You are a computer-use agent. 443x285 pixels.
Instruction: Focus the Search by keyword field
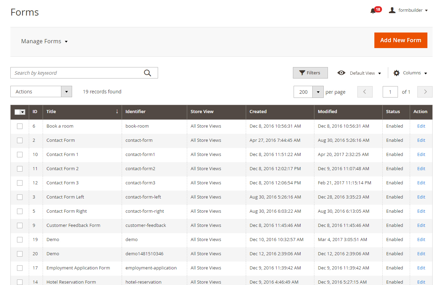[x=76, y=73]
